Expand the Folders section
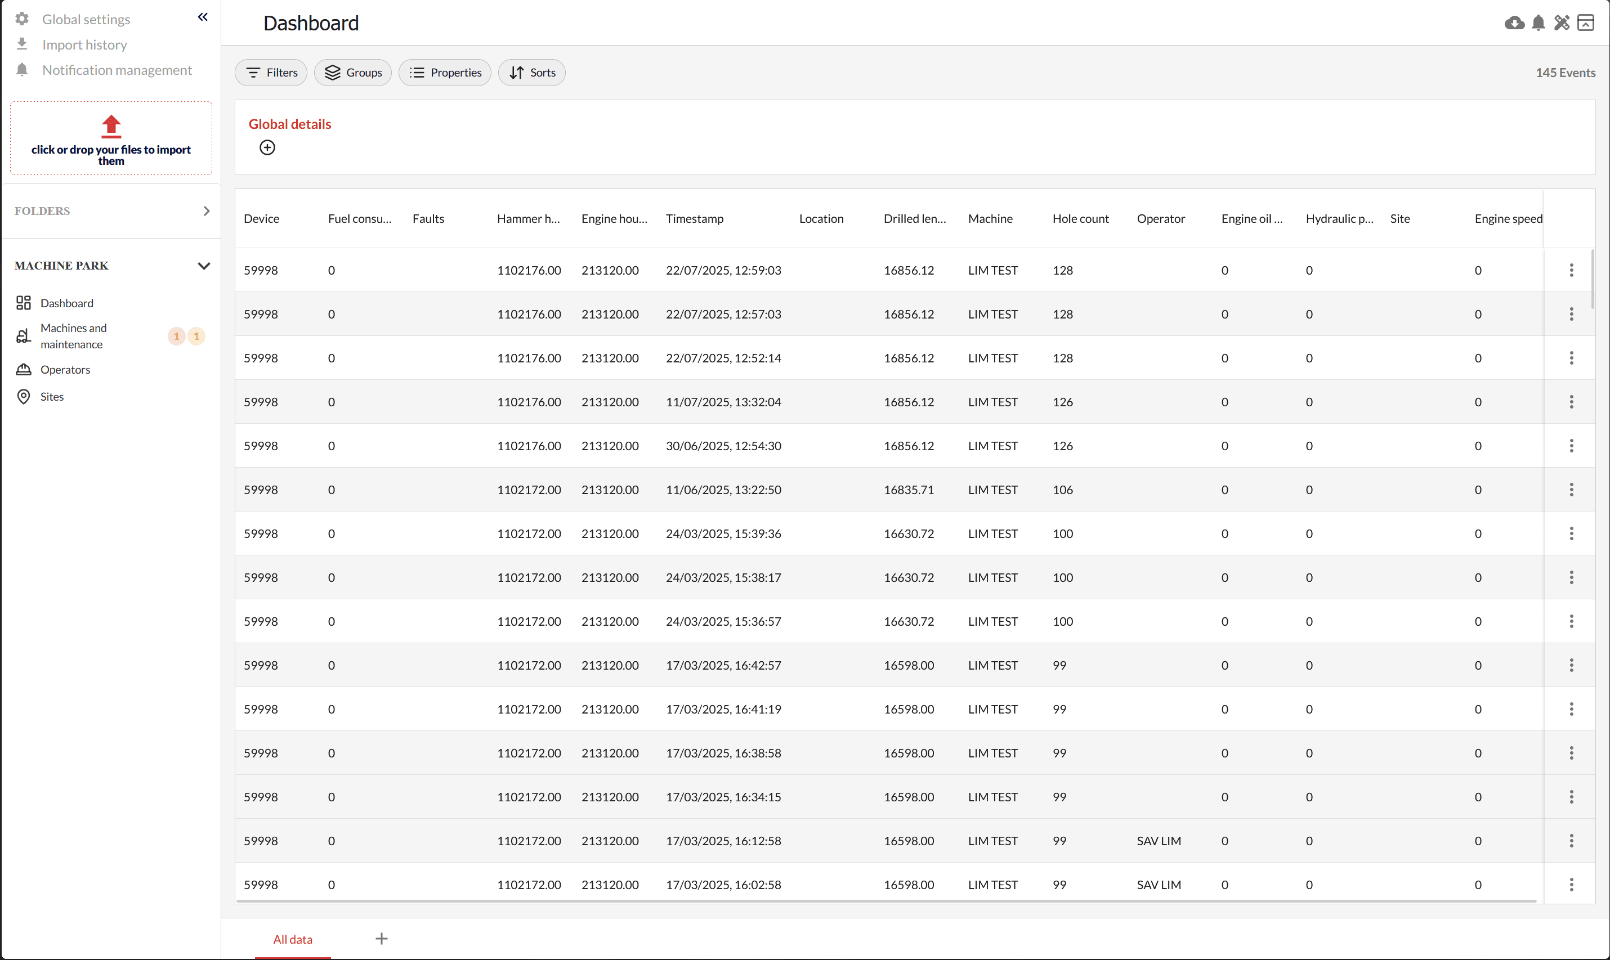1610x960 pixels. point(206,211)
